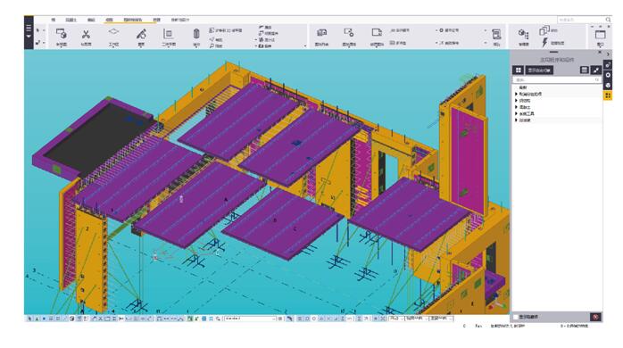
Task: Open the list menu icon in components panel
Action: coord(584,70)
